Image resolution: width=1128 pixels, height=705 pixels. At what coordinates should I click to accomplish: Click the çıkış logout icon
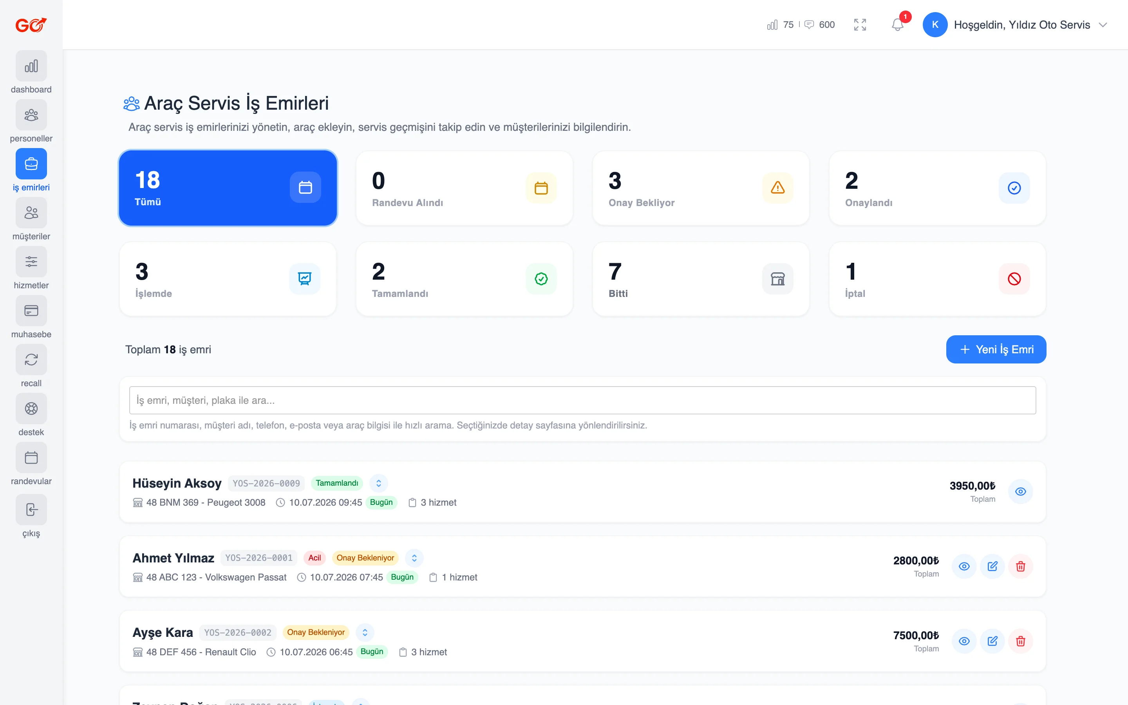(x=31, y=510)
